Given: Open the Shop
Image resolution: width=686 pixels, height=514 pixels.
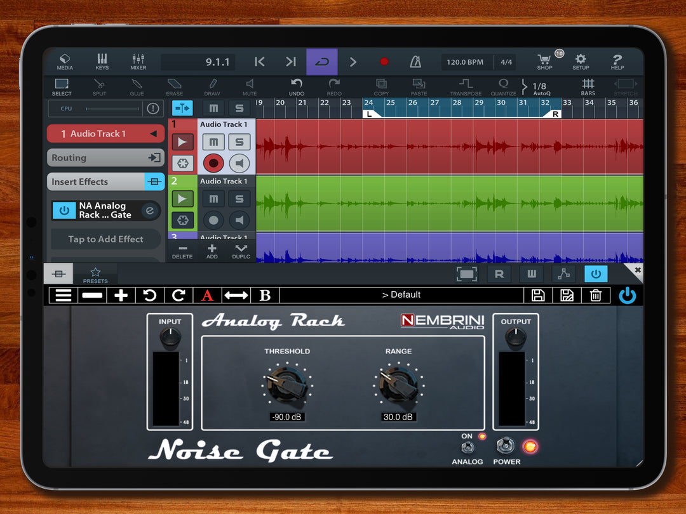Looking at the screenshot, I should (545, 62).
